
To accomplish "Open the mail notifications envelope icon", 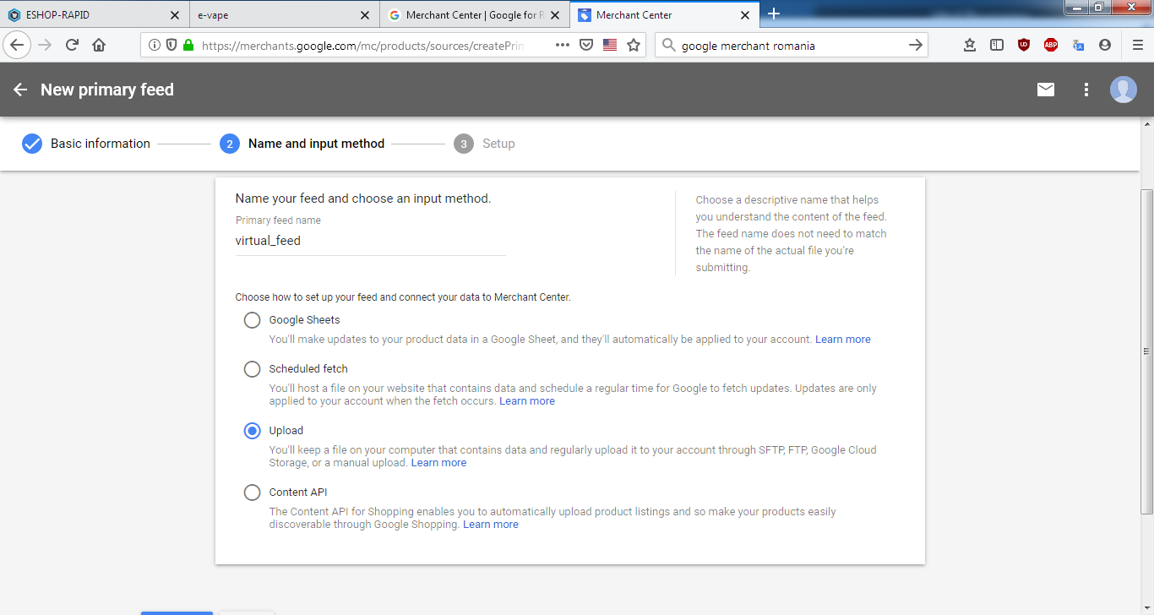I will [1046, 90].
